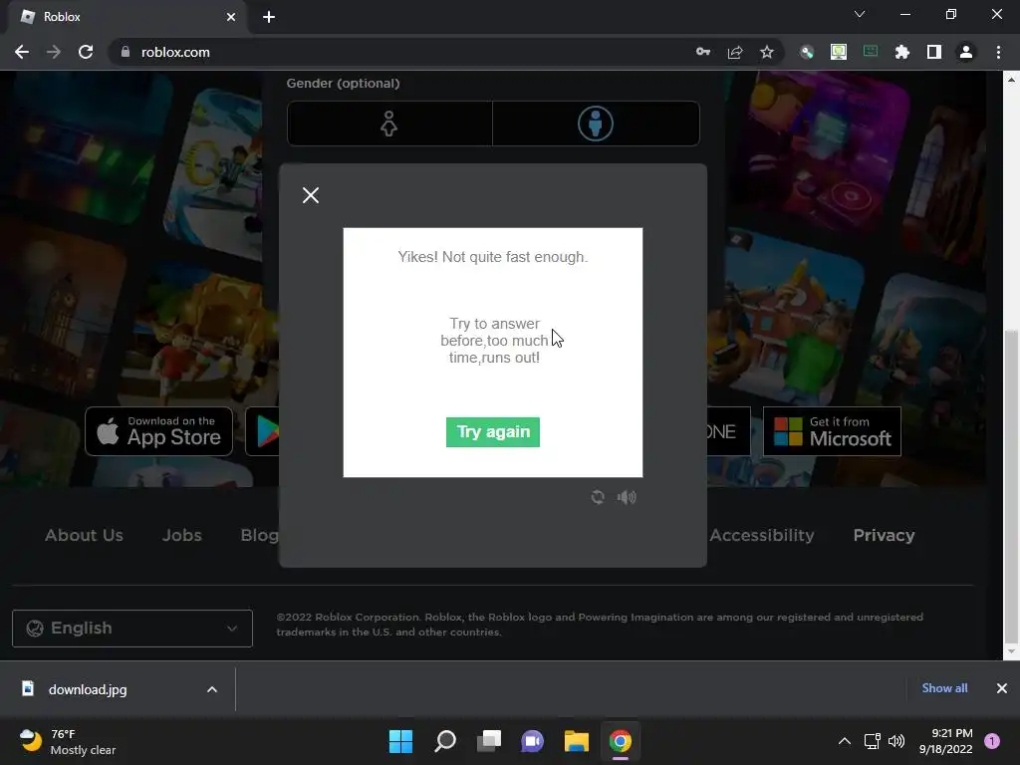Open Task View on the taskbar
The image size is (1020, 765).
(489, 741)
